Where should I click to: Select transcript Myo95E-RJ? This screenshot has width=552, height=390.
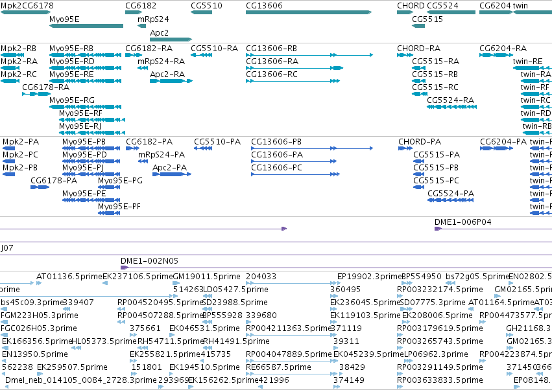click(92, 133)
